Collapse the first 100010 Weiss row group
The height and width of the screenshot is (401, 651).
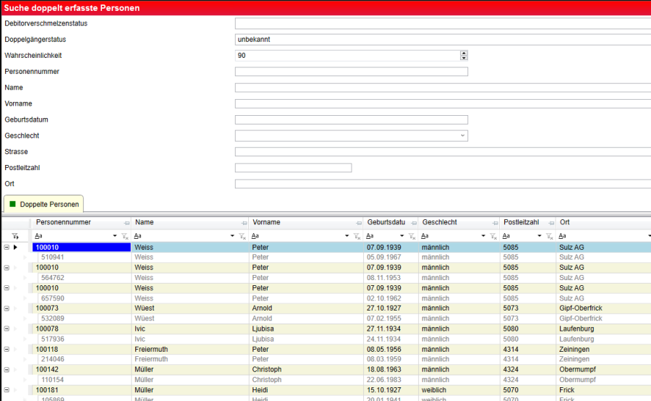click(7, 248)
